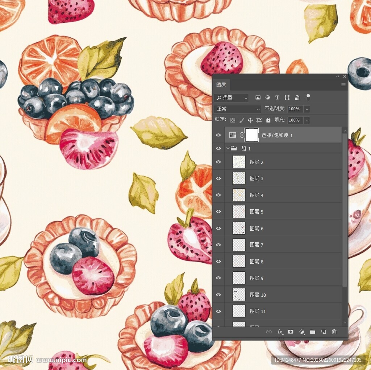Select layer named 图层 9

pos(257,278)
